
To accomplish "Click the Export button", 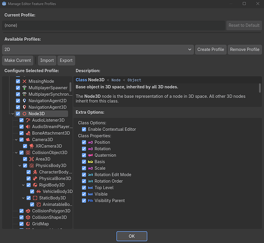I will coord(66,60).
